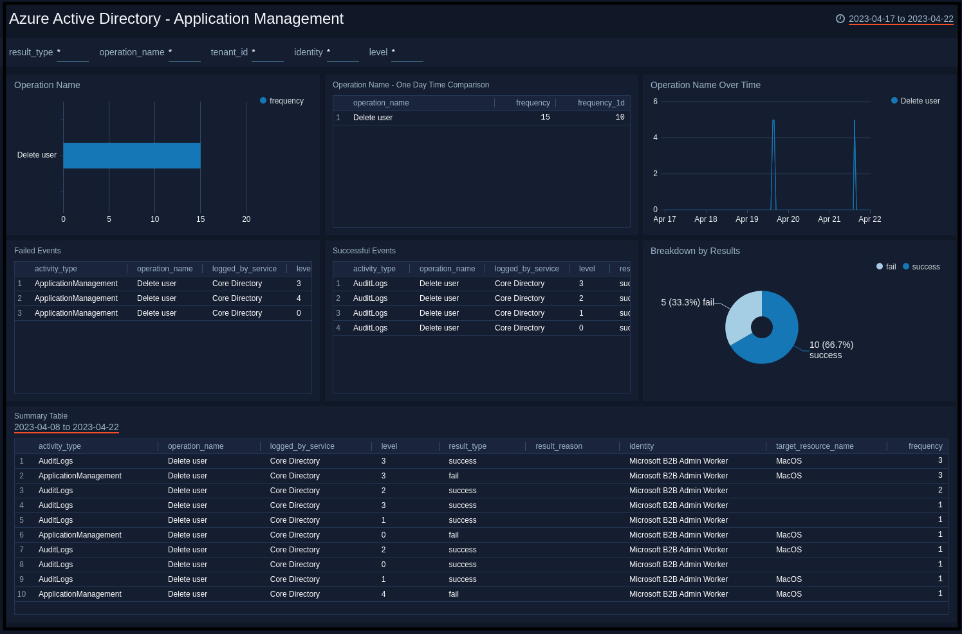Screen dimensions: 962x634
Task: Sort One Day Comparison by operation_name header
Action: tap(381, 103)
